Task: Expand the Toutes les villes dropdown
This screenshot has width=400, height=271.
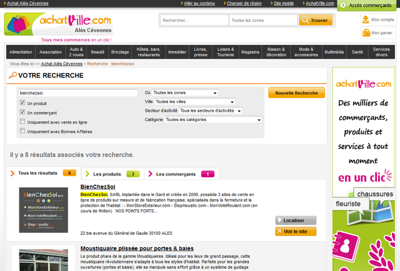Action: (x=194, y=101)
